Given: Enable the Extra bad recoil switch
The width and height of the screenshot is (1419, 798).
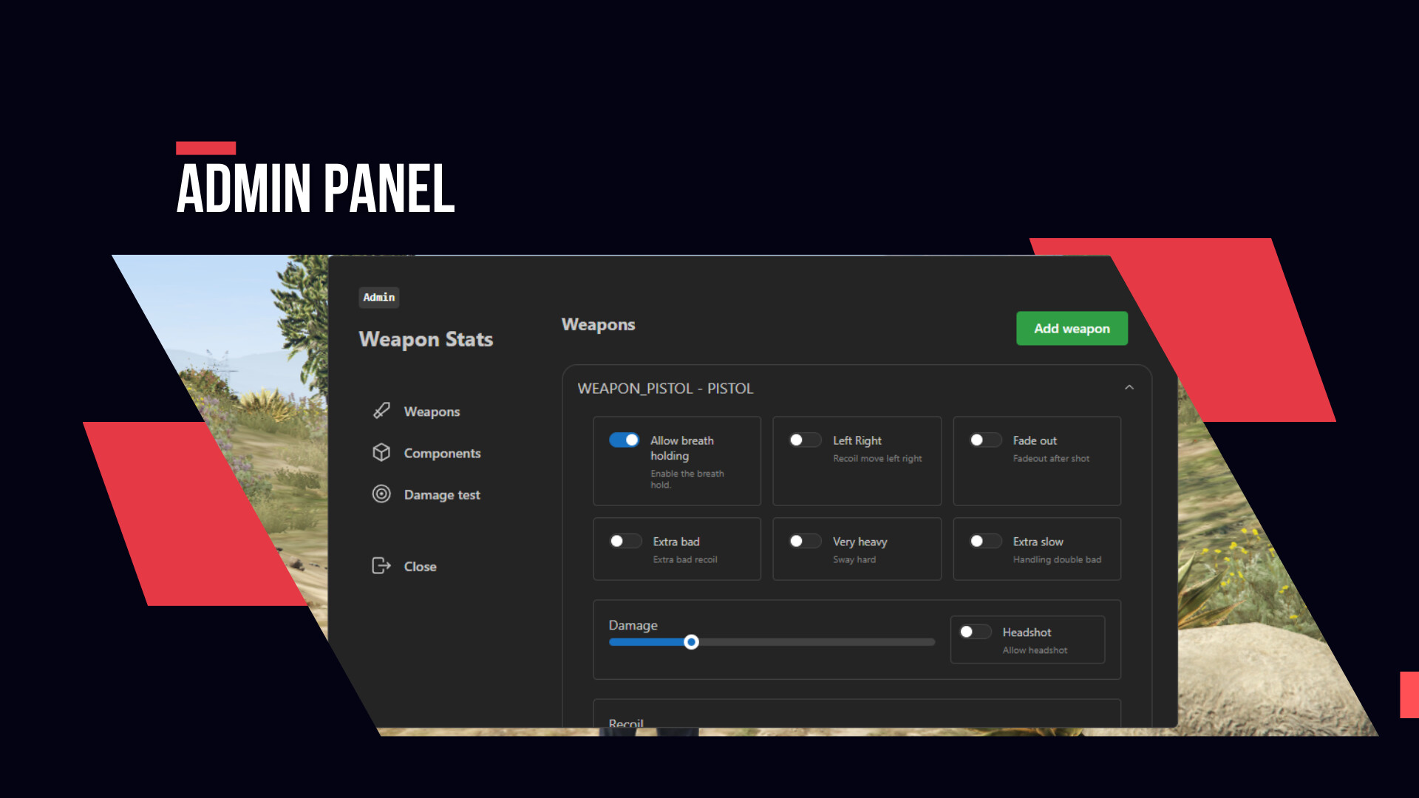Looking at the screenshot, I should (625, 542).
